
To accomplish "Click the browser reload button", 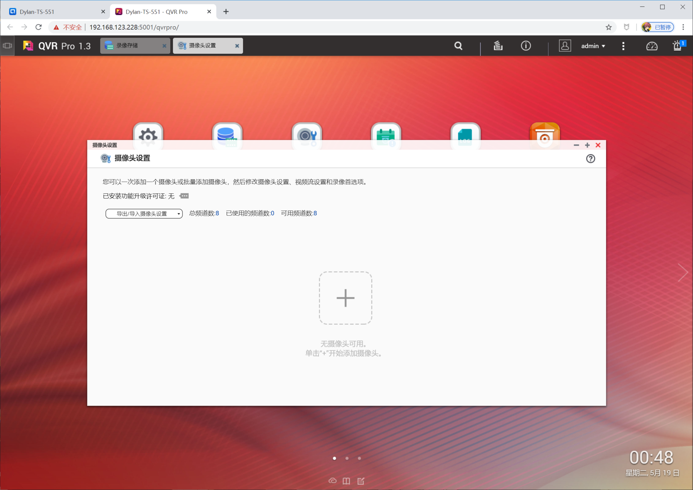I will tap(39, 27).
